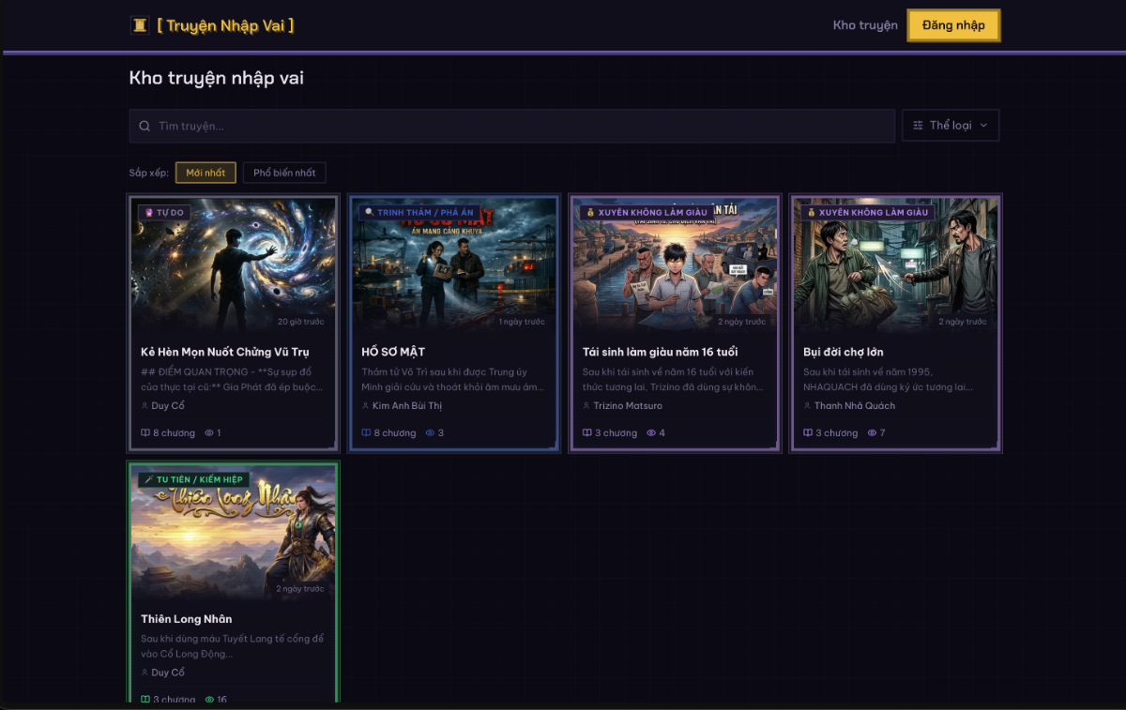Open the Bụi đời chợ lớn title
The width and height of the screenshot is (1126, 710).
(x=844, y=352)
